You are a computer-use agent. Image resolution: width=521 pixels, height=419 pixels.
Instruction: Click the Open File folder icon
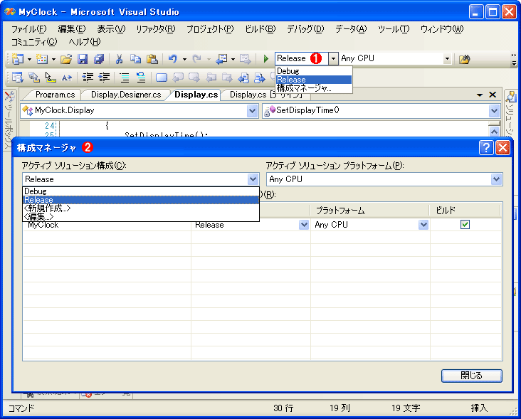[x=66, y=59]
